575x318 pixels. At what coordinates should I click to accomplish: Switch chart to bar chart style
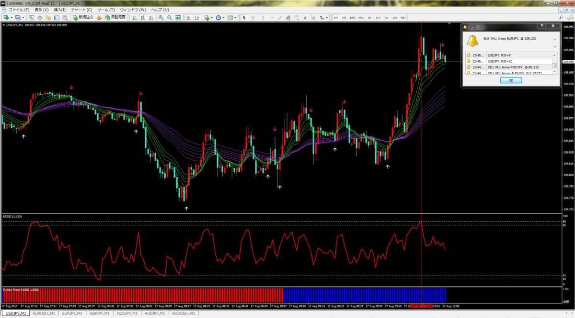tap(135, 18)
